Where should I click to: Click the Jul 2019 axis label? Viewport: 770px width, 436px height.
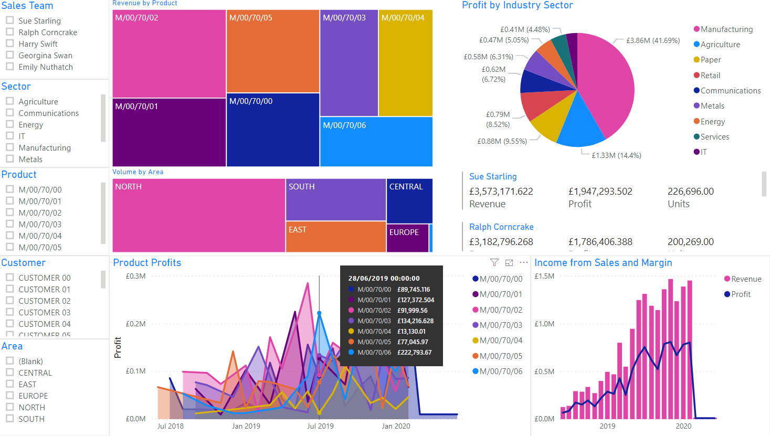(320, 426)
